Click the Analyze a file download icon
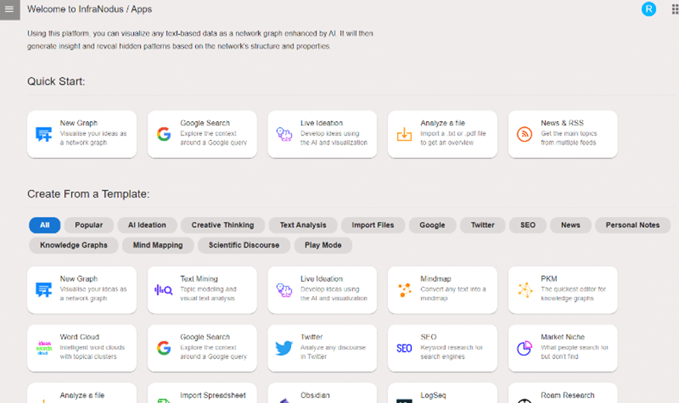The image size is (679, 403). coord(404,134)
